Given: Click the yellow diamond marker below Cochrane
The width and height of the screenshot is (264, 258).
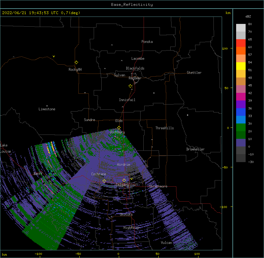Looking at the screenshot, I should click(x=104, y=181).
